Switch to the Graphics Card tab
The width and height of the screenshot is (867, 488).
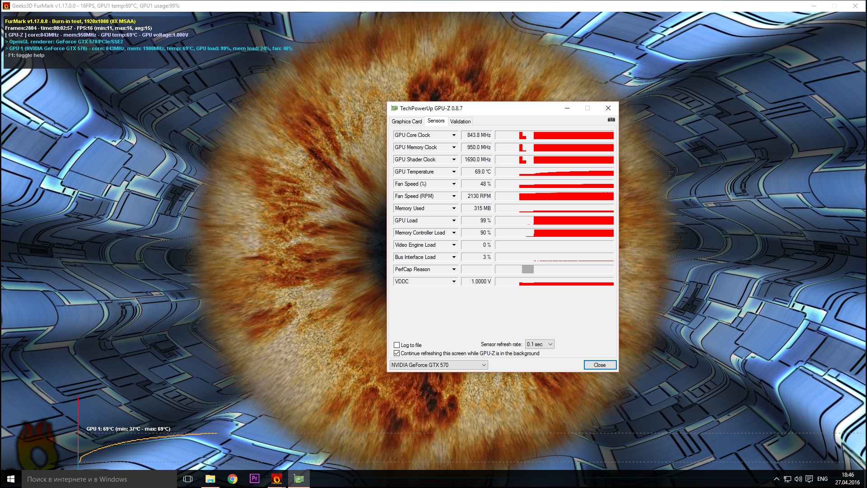[406, 121]
